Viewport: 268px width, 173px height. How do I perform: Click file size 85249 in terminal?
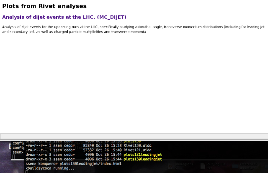[x=88, y=145]
